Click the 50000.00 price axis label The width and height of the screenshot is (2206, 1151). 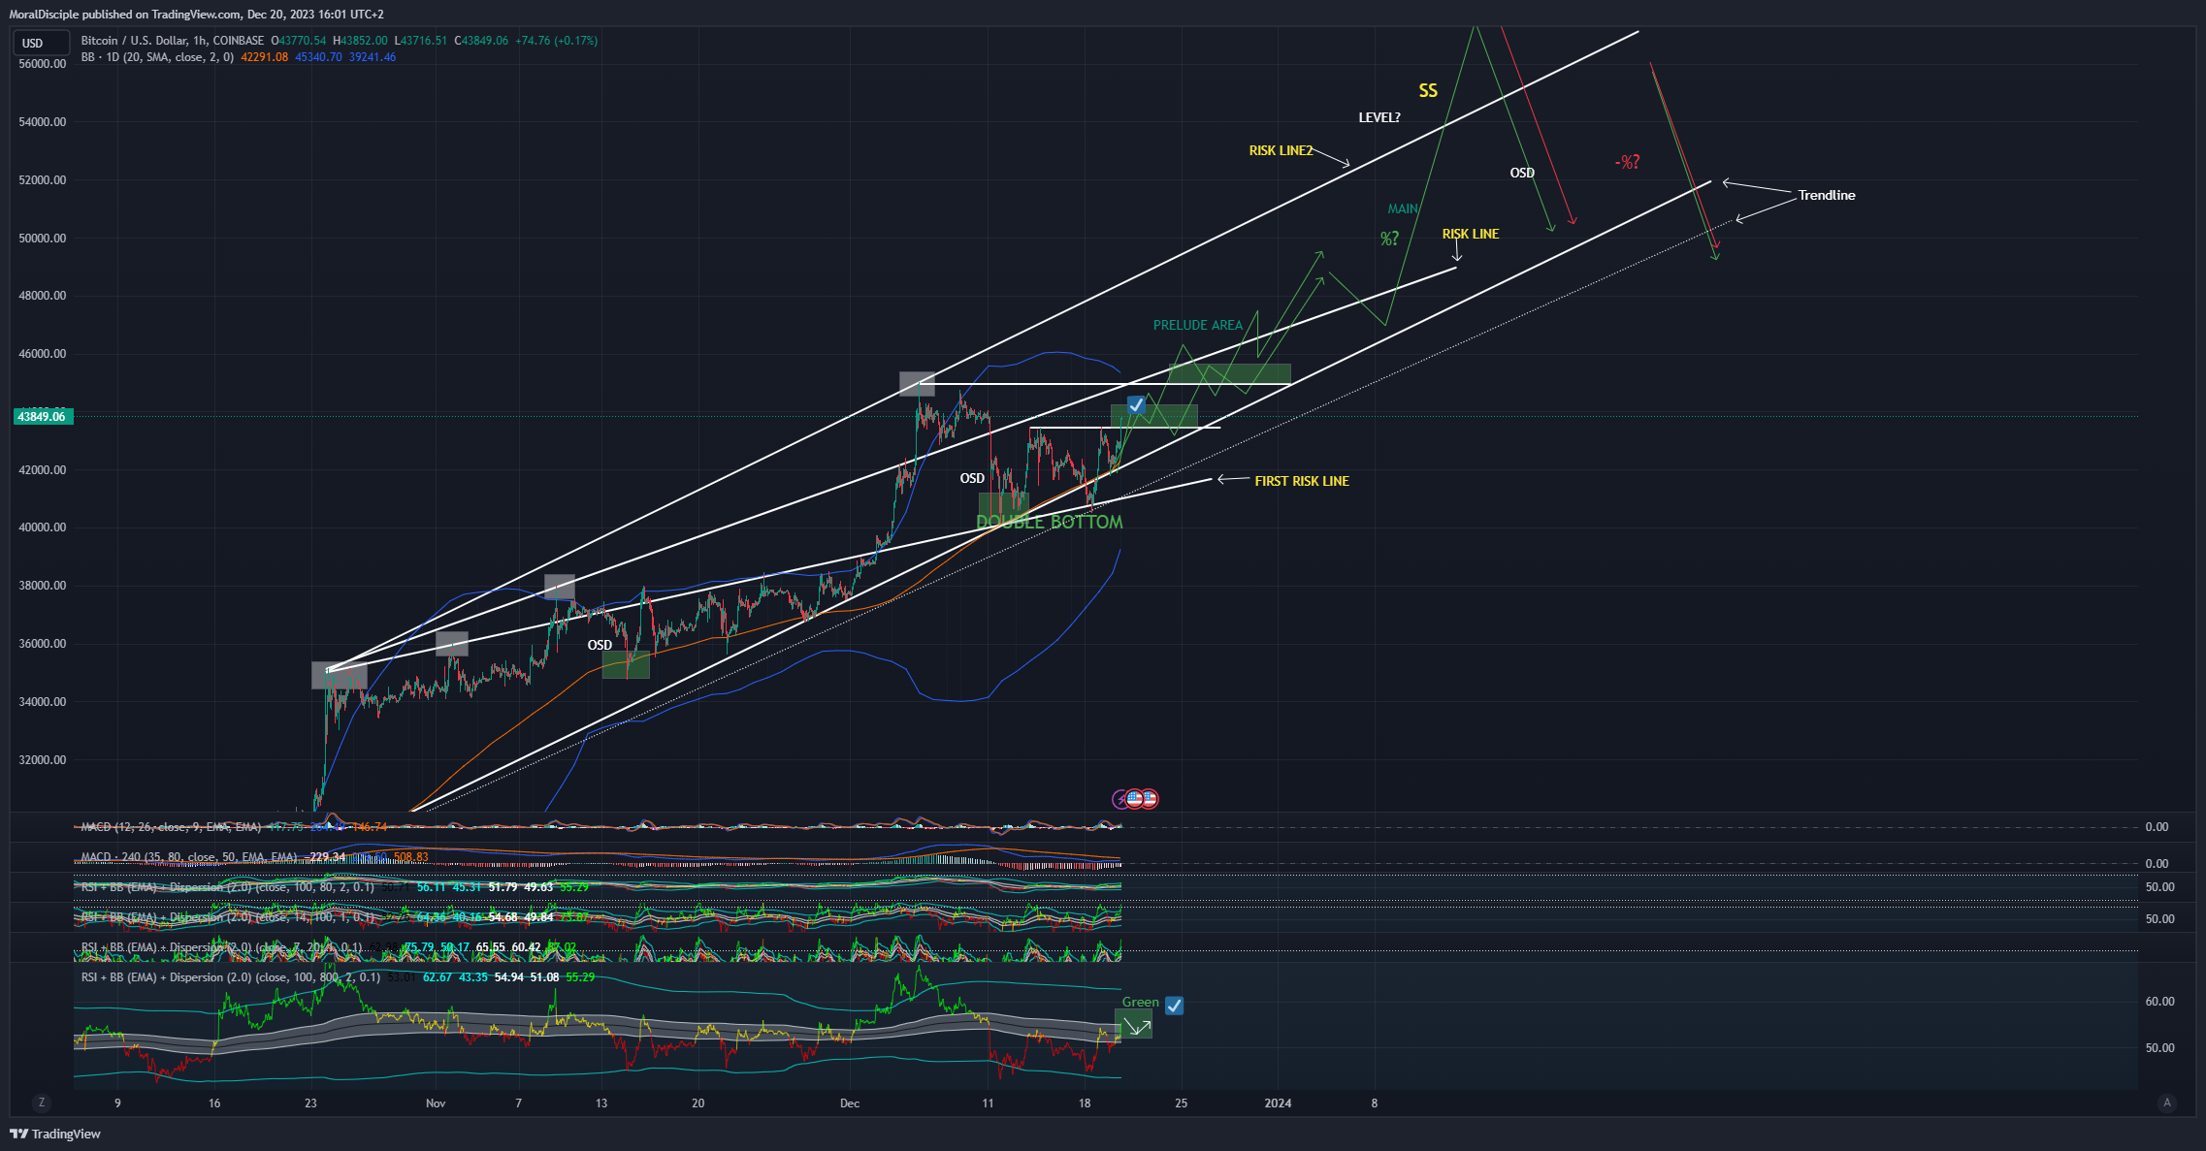coord(43,239)
